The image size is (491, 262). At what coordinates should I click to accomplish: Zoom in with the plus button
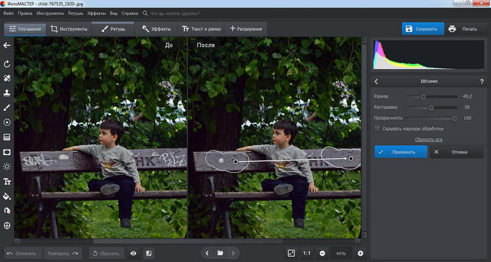click(x=360, y=253)
